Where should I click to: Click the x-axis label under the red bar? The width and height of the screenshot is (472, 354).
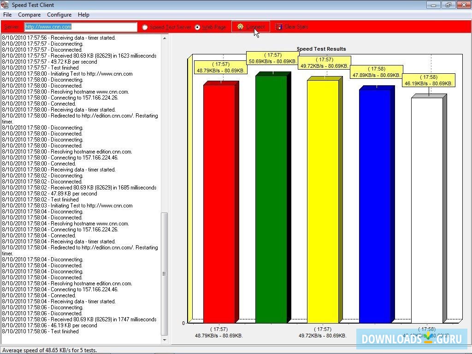219,332
